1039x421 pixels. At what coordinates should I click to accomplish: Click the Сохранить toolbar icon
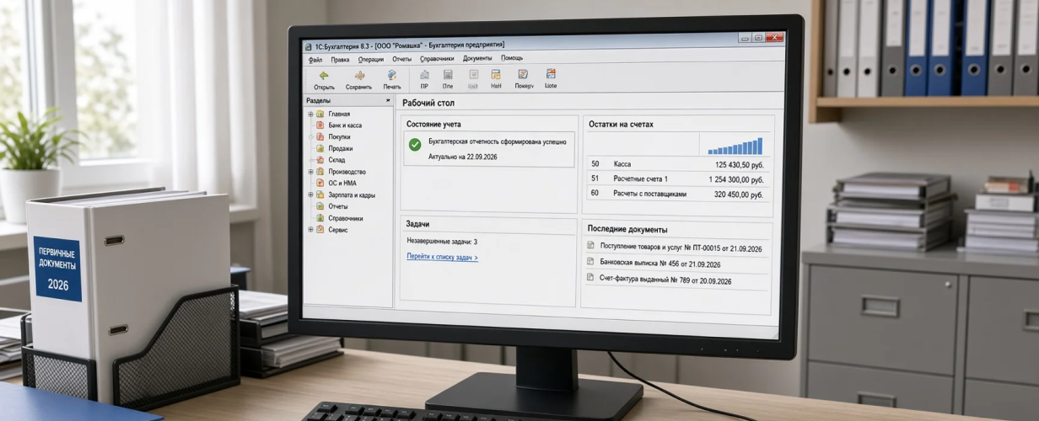tap(359, 76)
